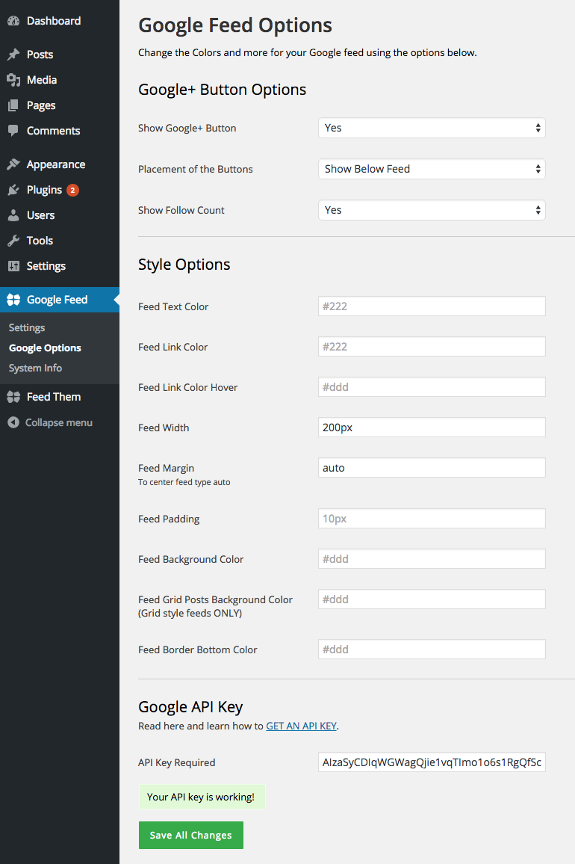This screenshot has width=575, height=864.
Task: Click 'To center feed type auto' hint
Action: pos(184,482)
